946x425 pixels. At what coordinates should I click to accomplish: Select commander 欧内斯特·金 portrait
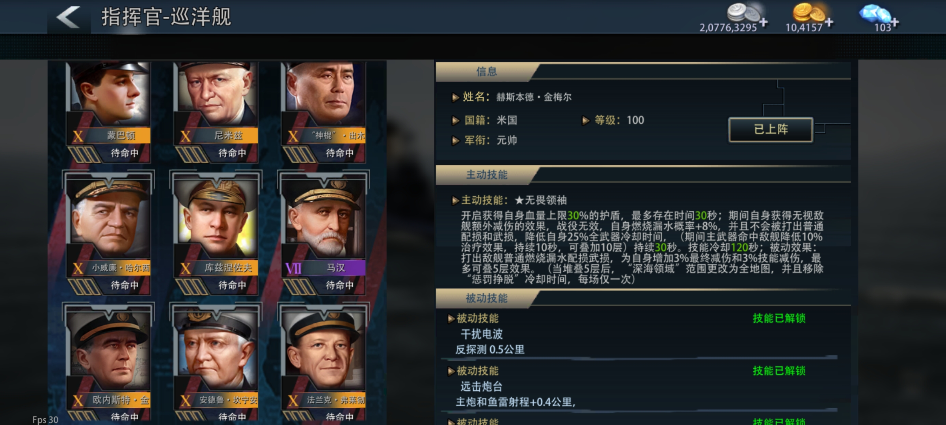pos(108,362)
